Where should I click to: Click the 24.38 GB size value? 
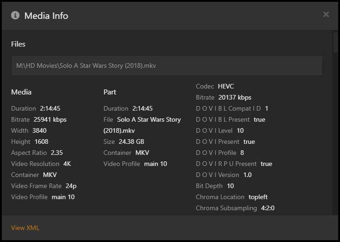(131, 142)
